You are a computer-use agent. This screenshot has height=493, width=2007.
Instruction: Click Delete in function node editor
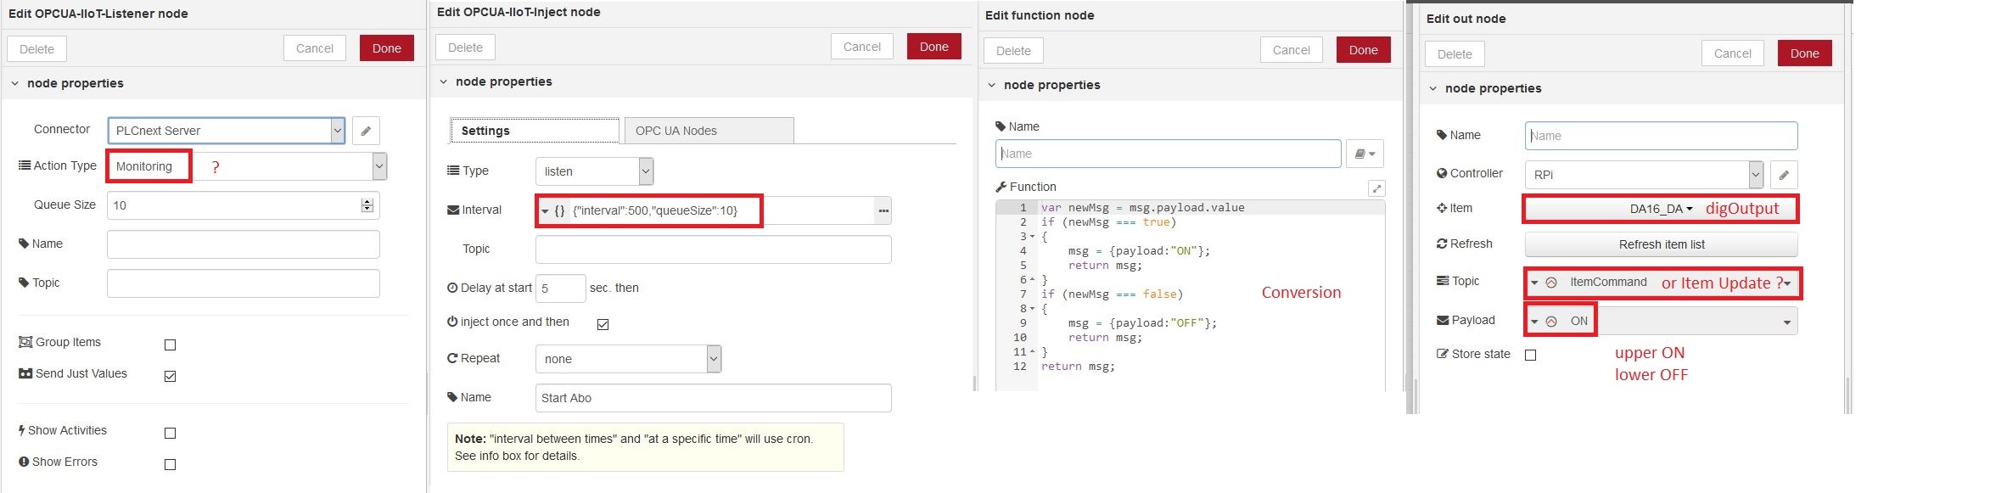[1013, 51]
